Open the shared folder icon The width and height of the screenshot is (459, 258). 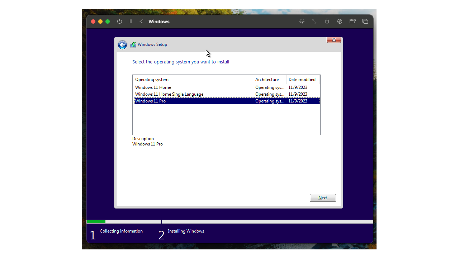coord(352,21)
